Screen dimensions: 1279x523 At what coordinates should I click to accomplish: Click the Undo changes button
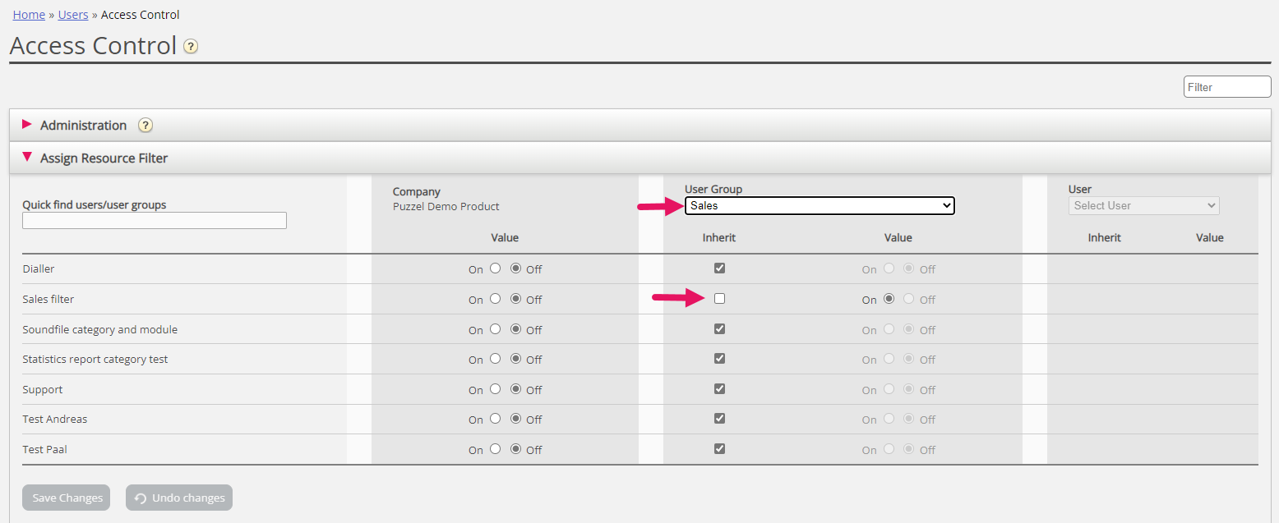click(179, 498)
